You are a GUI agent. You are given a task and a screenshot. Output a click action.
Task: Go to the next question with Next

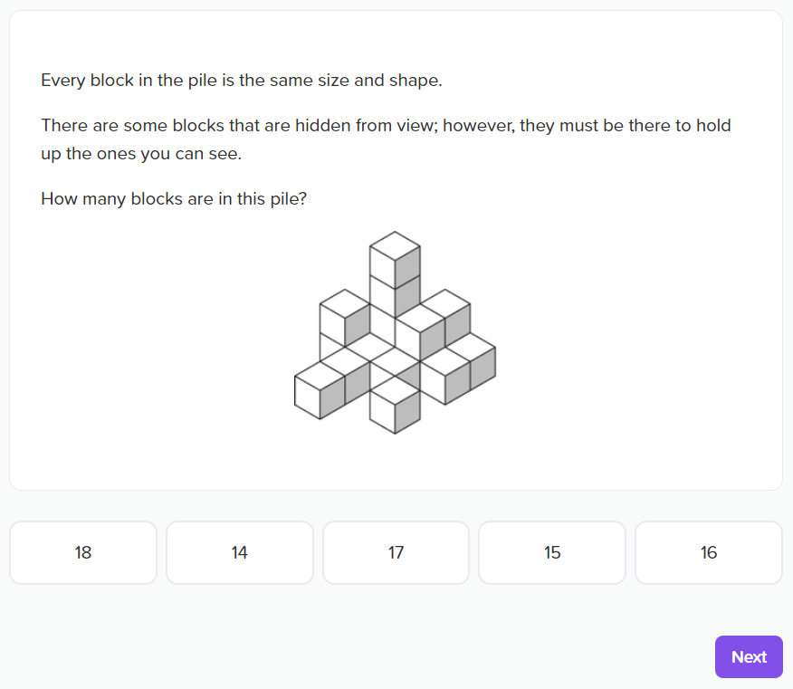(749, 656)
